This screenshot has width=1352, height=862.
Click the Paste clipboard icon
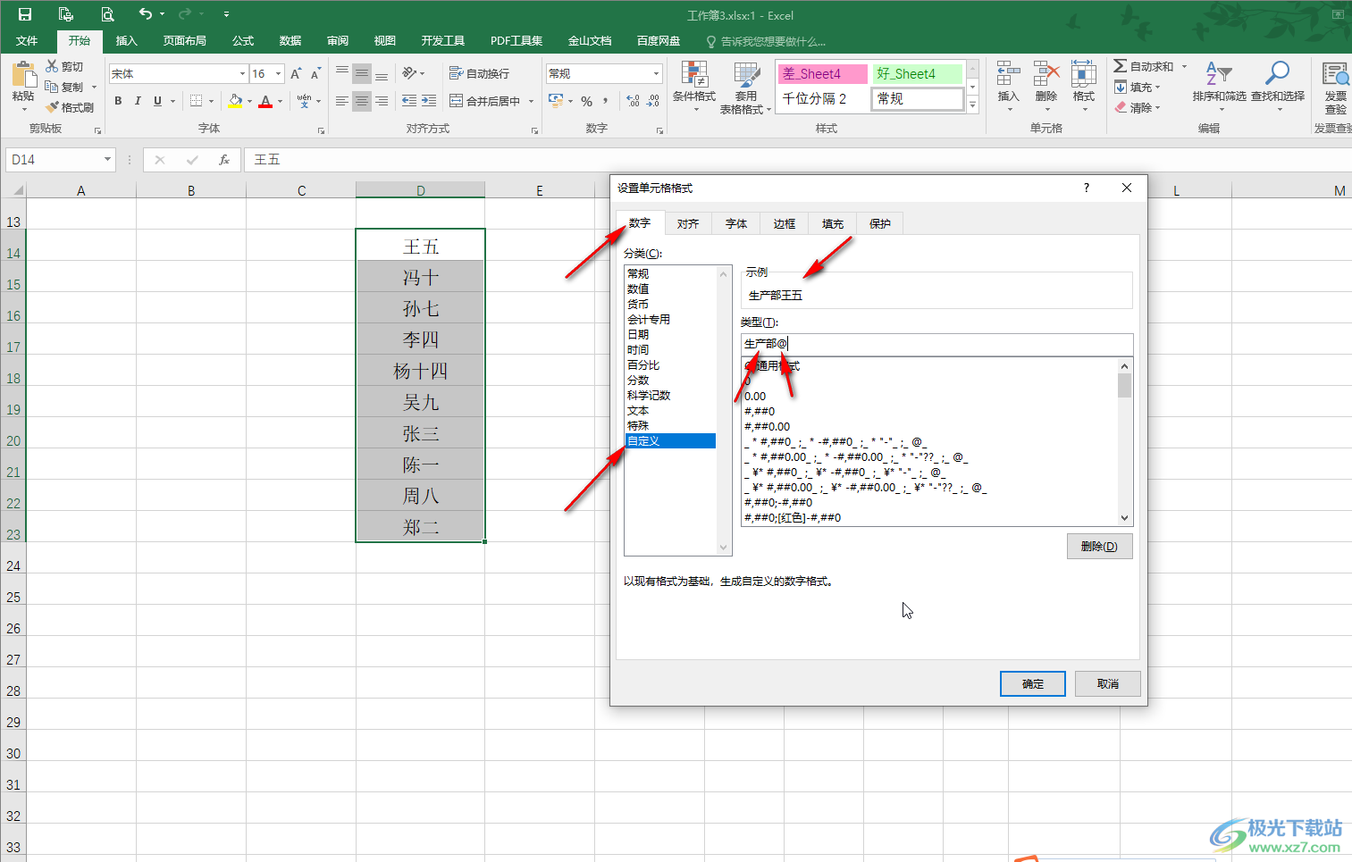tap(23, 74)
